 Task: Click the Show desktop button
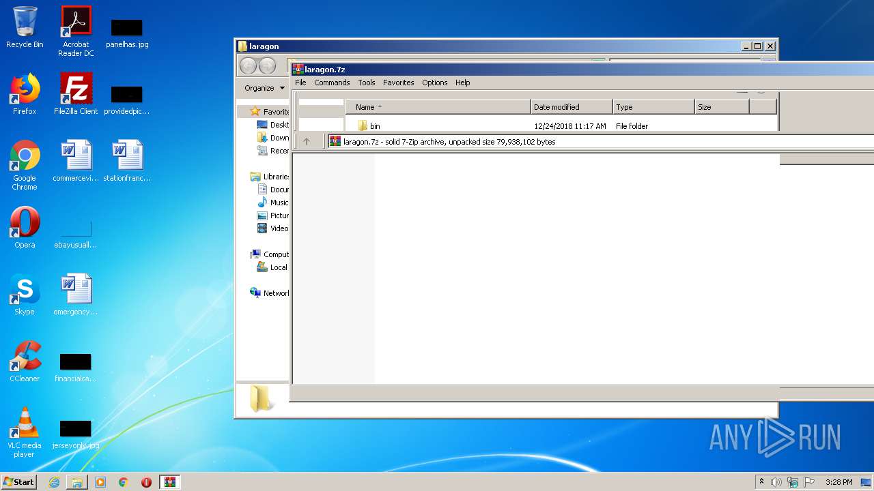tap(866, 482)
